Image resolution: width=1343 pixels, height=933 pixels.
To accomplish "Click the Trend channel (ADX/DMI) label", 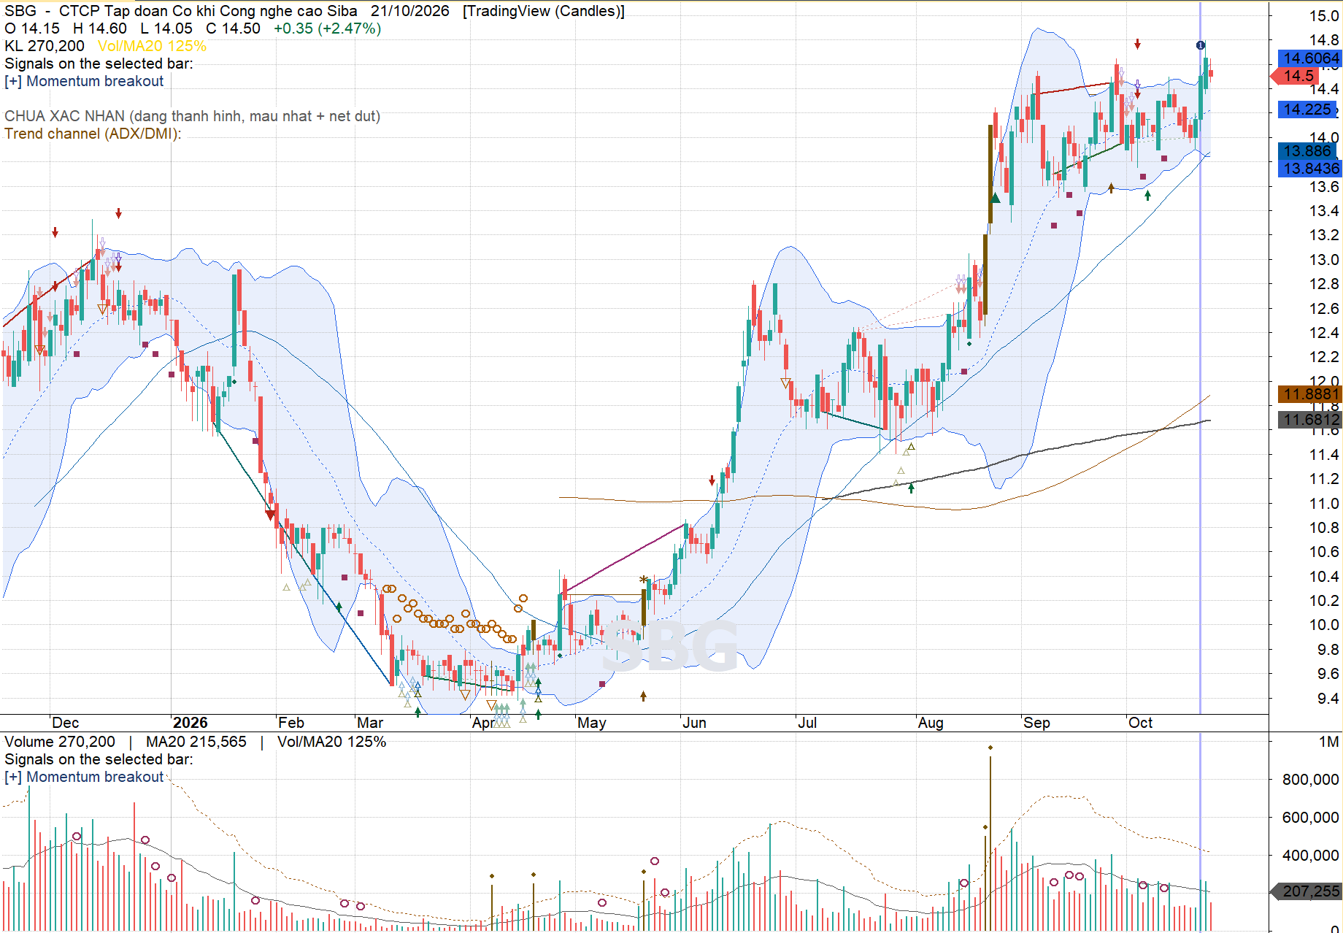I will [93, 134].
